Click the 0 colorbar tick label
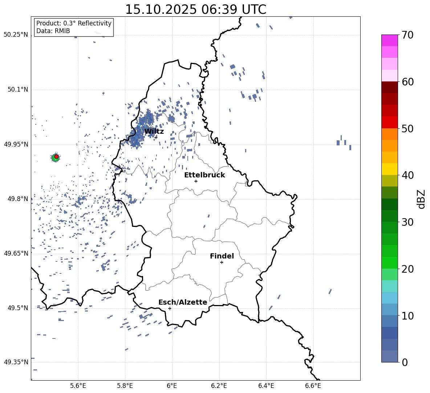 (x=405, y=362)
